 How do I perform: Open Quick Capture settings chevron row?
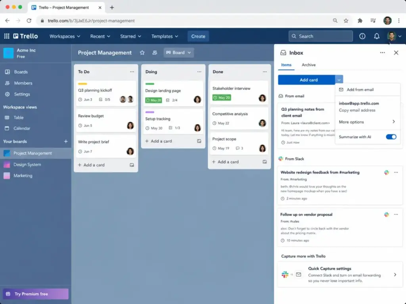click(x=340, y=275)
